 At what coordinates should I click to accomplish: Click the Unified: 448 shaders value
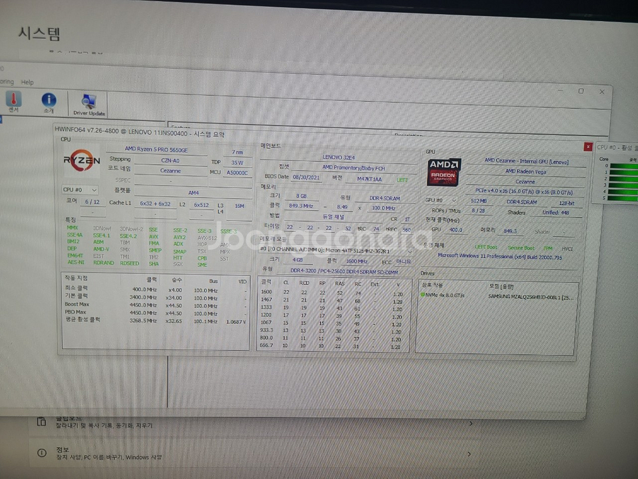[555, 212]
